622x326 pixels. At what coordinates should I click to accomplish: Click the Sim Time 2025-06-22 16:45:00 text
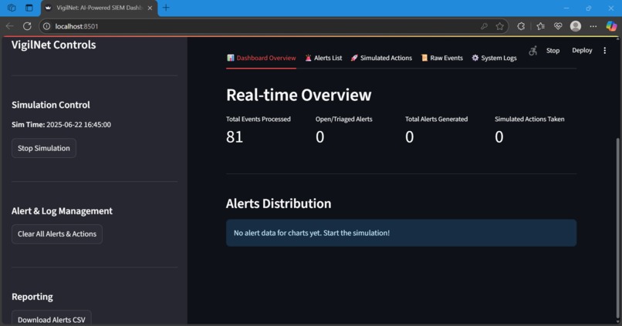[x=61, y=124]
